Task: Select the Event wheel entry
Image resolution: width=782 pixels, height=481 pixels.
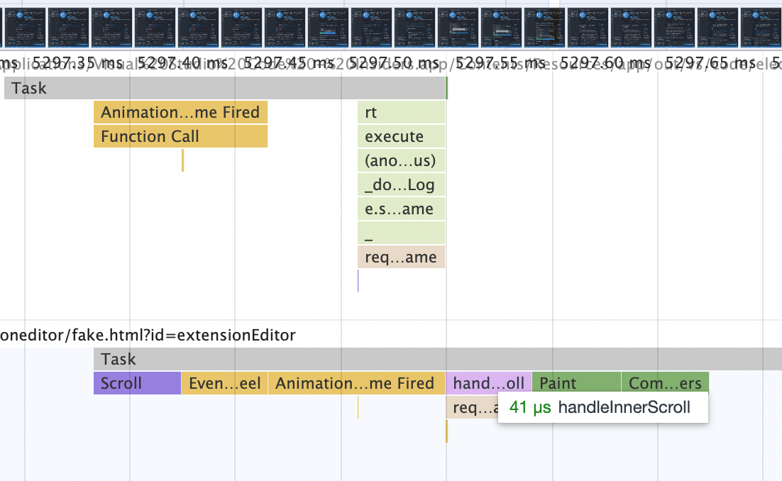Action: click(224, 383)
